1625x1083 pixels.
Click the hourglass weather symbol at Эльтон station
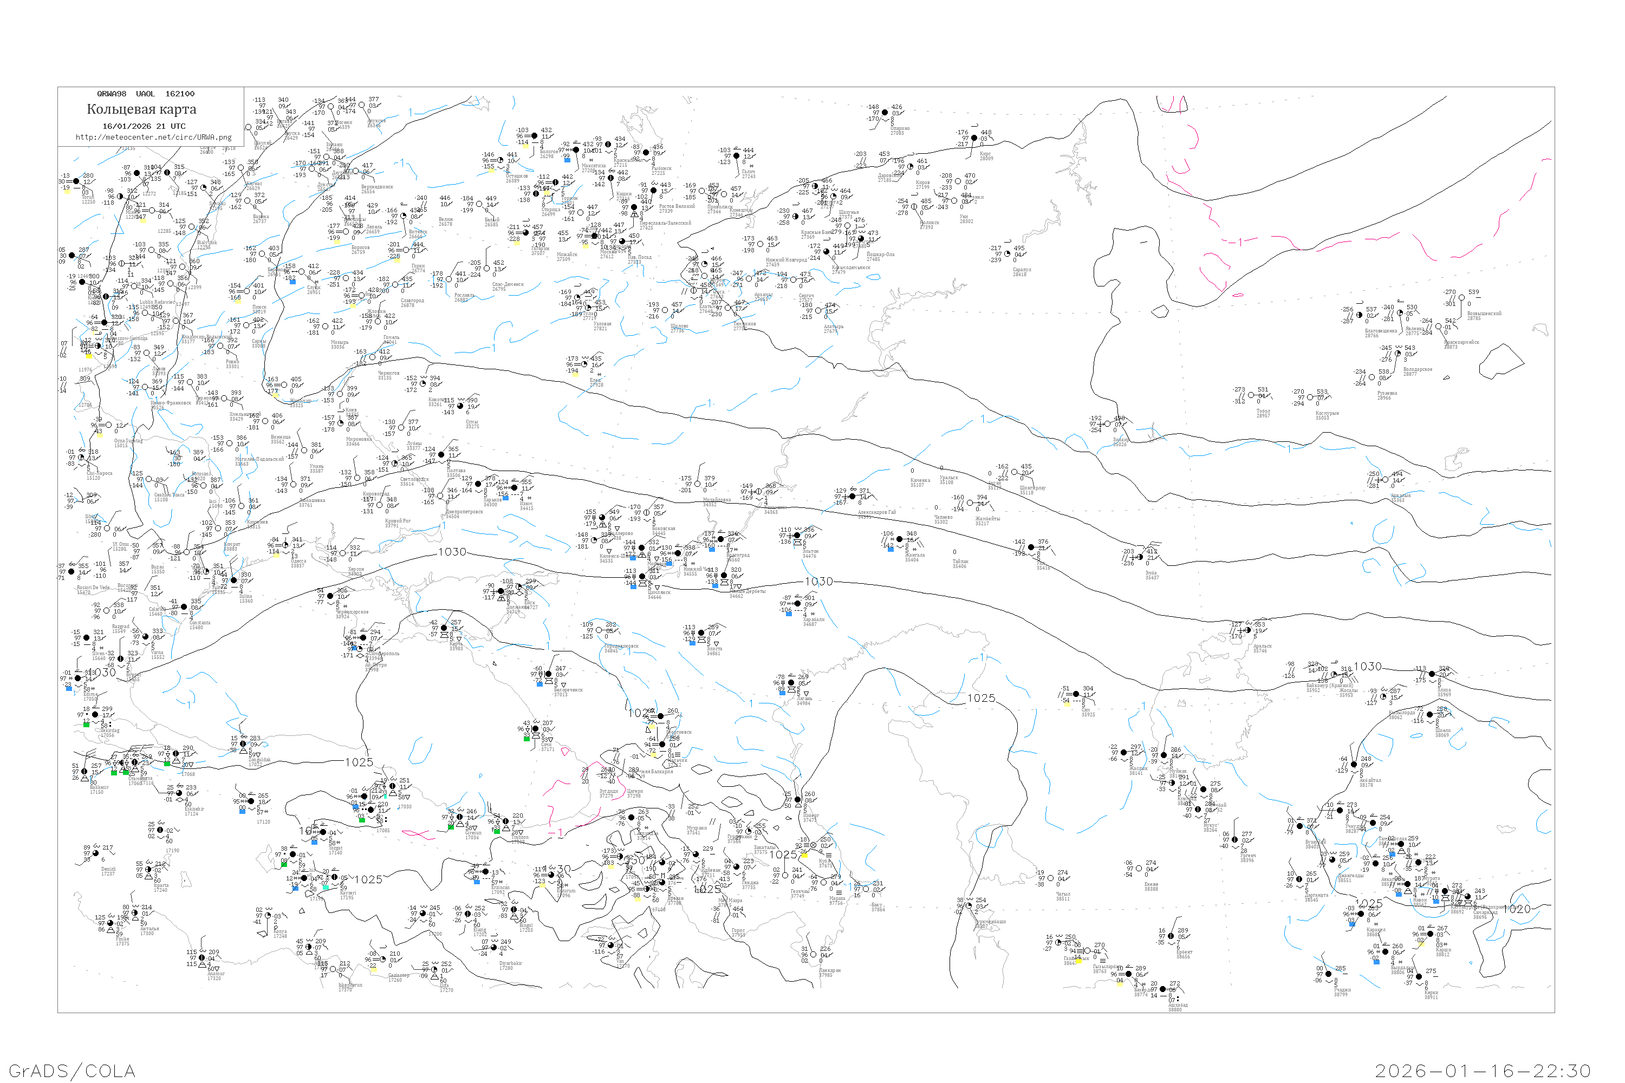(x=797, y=543)
